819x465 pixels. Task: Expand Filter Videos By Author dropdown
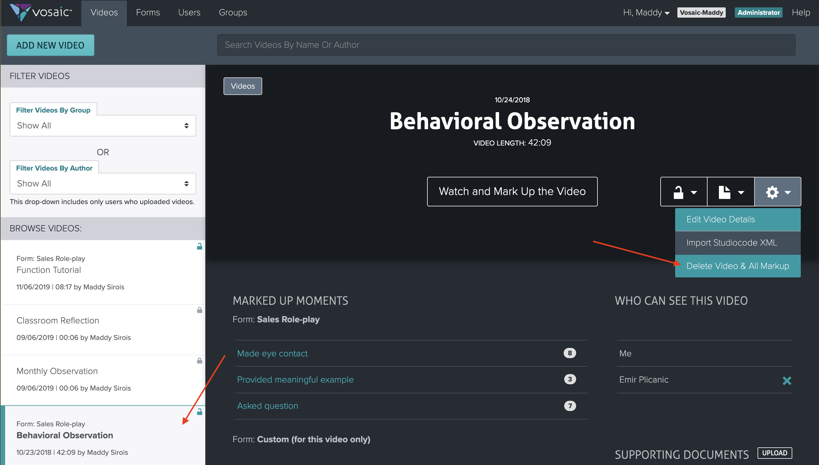(x=103, y=184)
